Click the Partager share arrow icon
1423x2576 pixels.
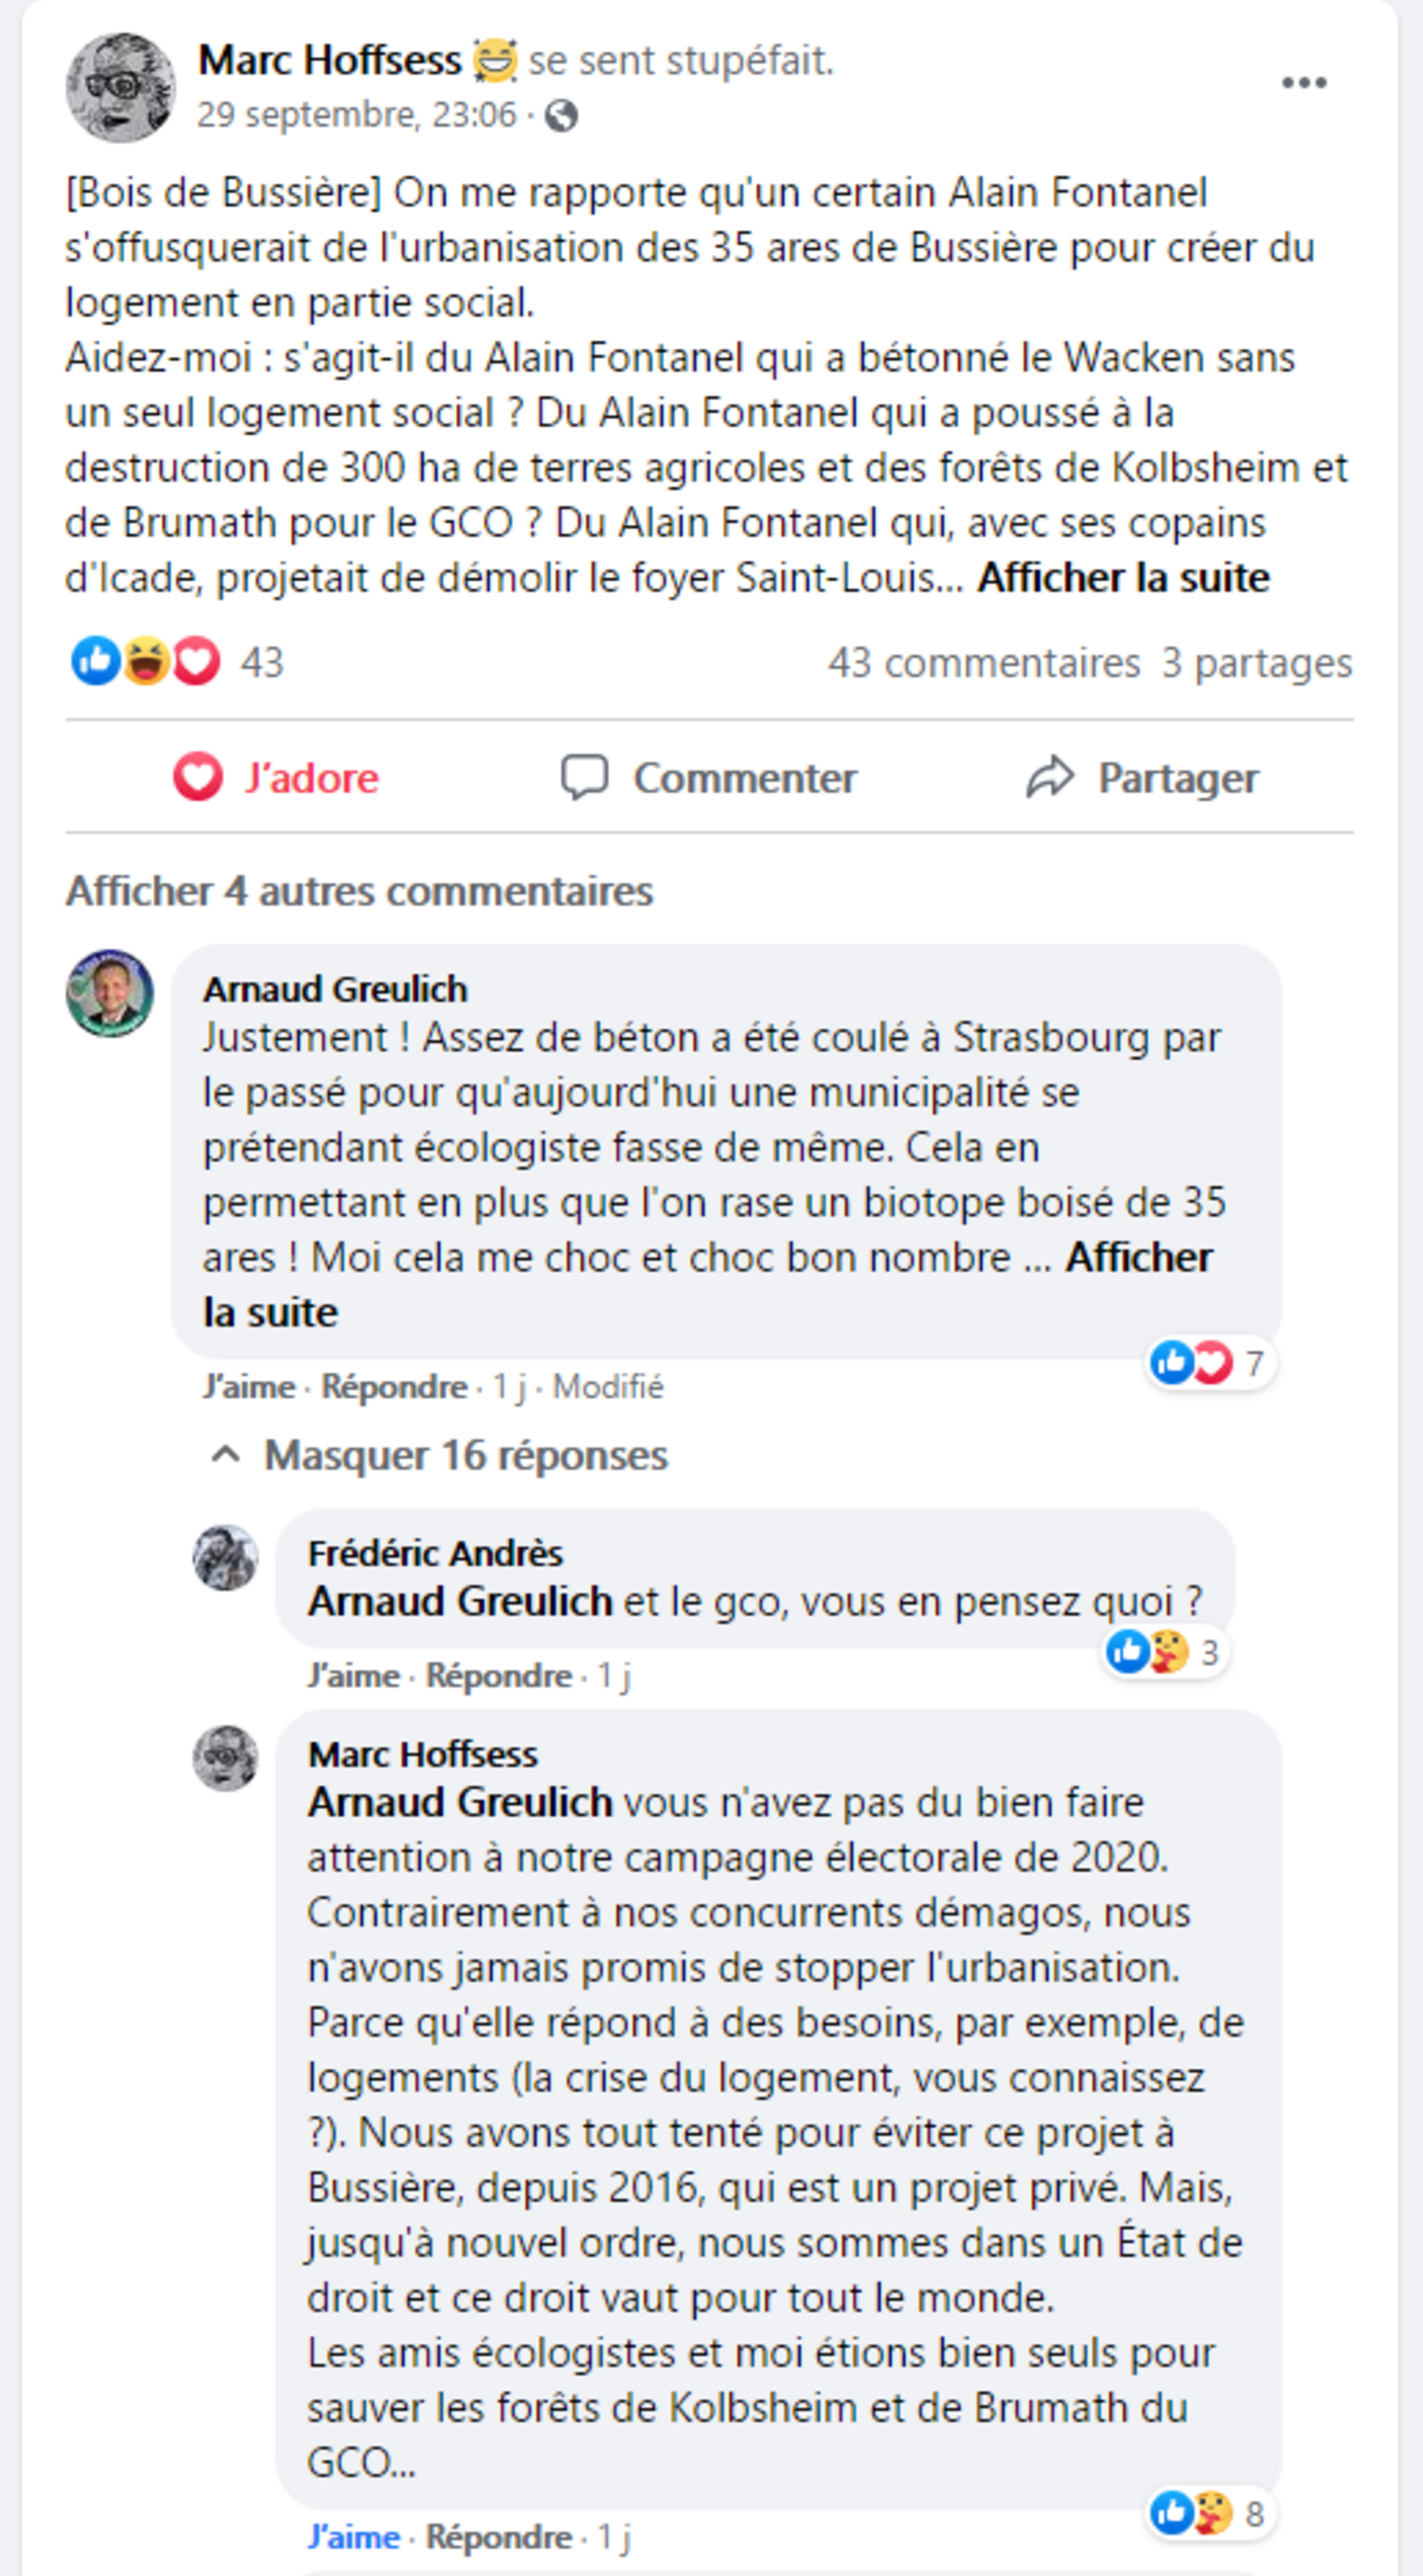[1049, 777]
